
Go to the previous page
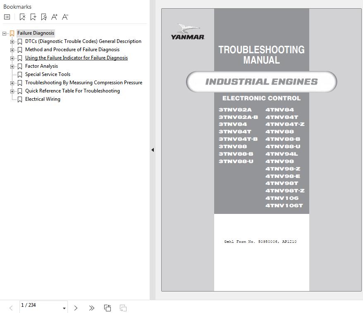click(11, 308)
